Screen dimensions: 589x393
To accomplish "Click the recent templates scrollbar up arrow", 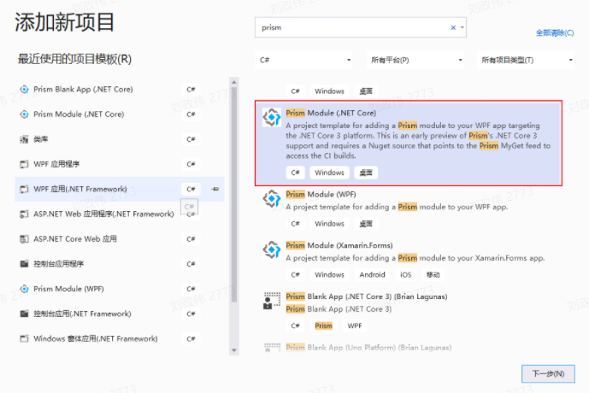I will click(x=234, y=82).
